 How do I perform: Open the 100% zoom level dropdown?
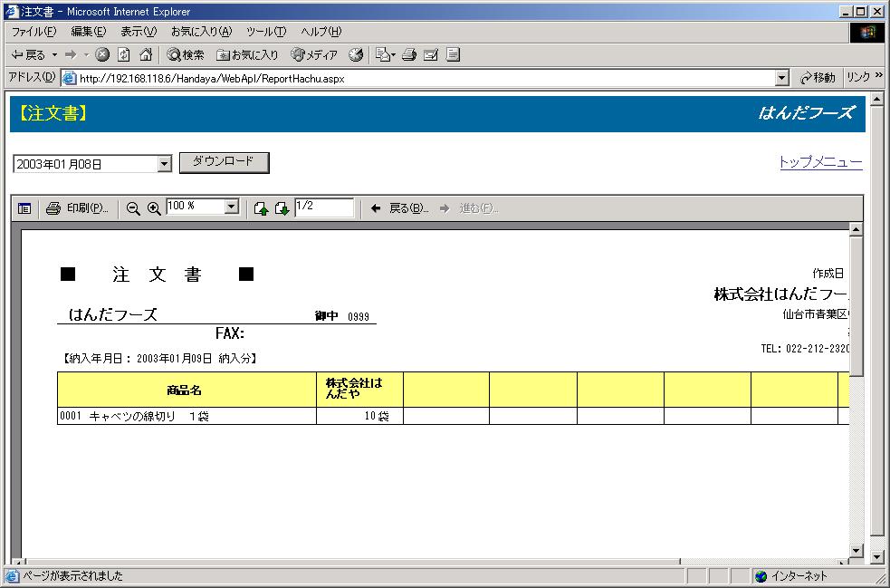point(232,207)
